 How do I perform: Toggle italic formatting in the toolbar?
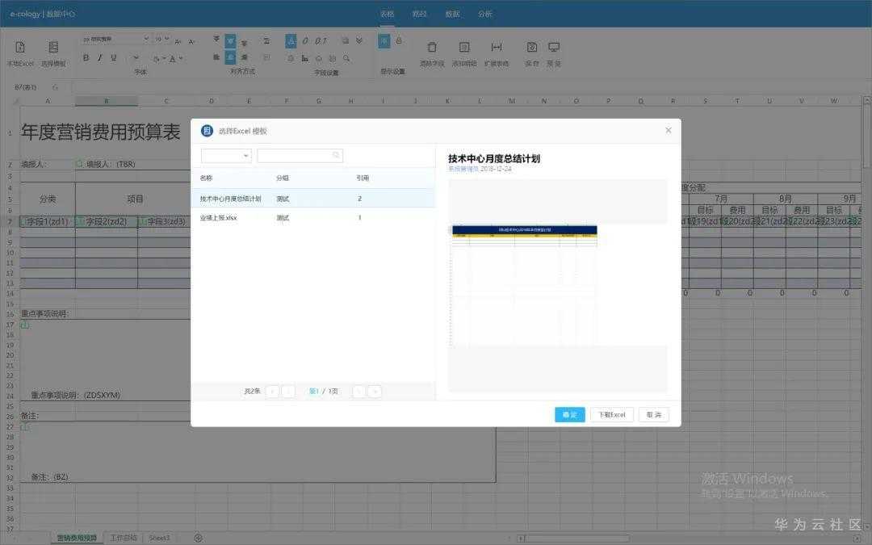coord(99,58)
